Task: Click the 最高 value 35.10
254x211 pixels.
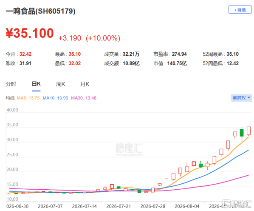Action: [74, 54]
